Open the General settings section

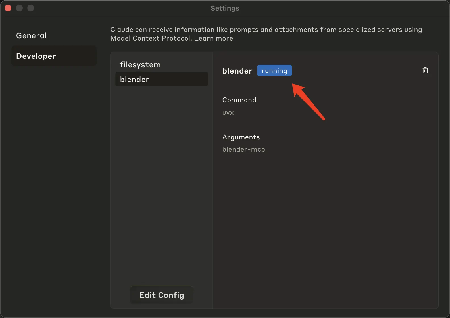click(54, 36)
